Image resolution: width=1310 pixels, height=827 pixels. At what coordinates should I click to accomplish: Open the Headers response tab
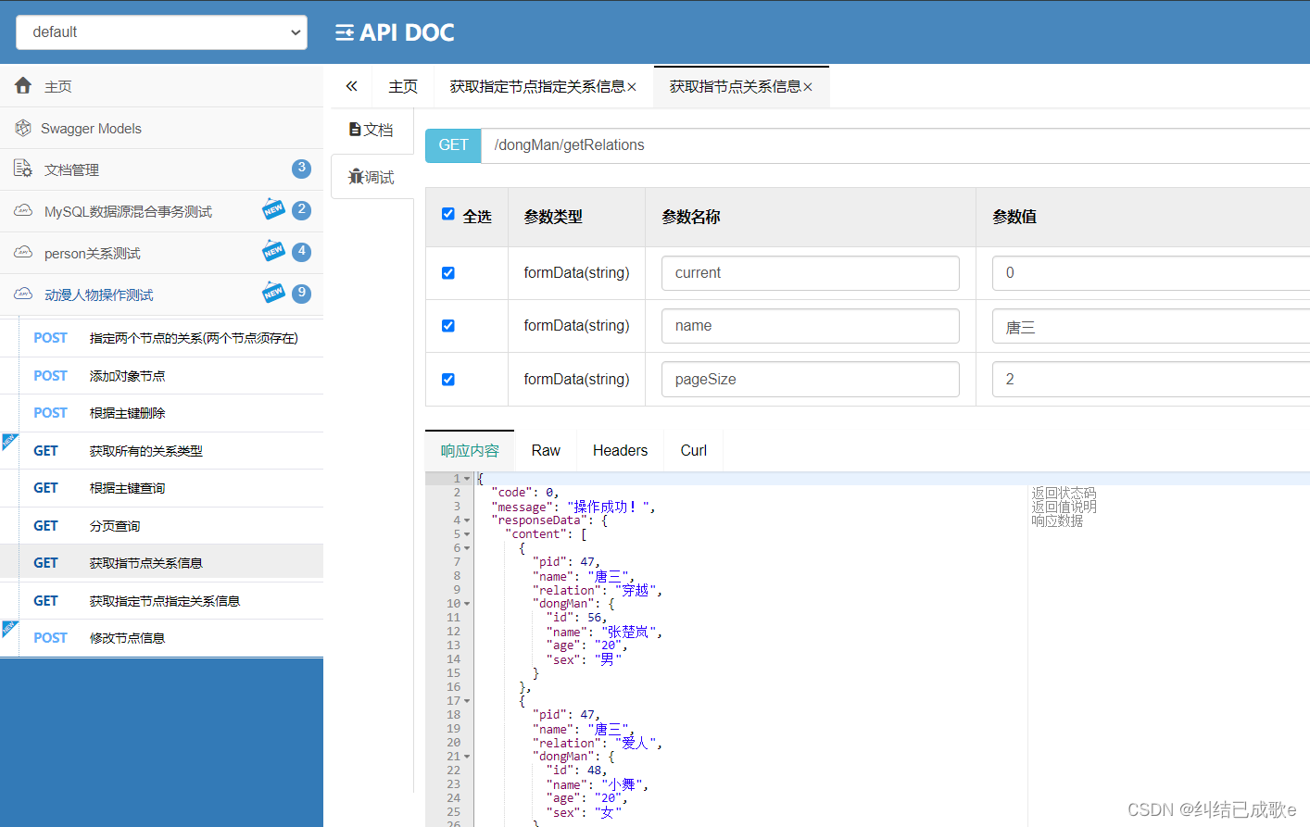coord(620,451)
